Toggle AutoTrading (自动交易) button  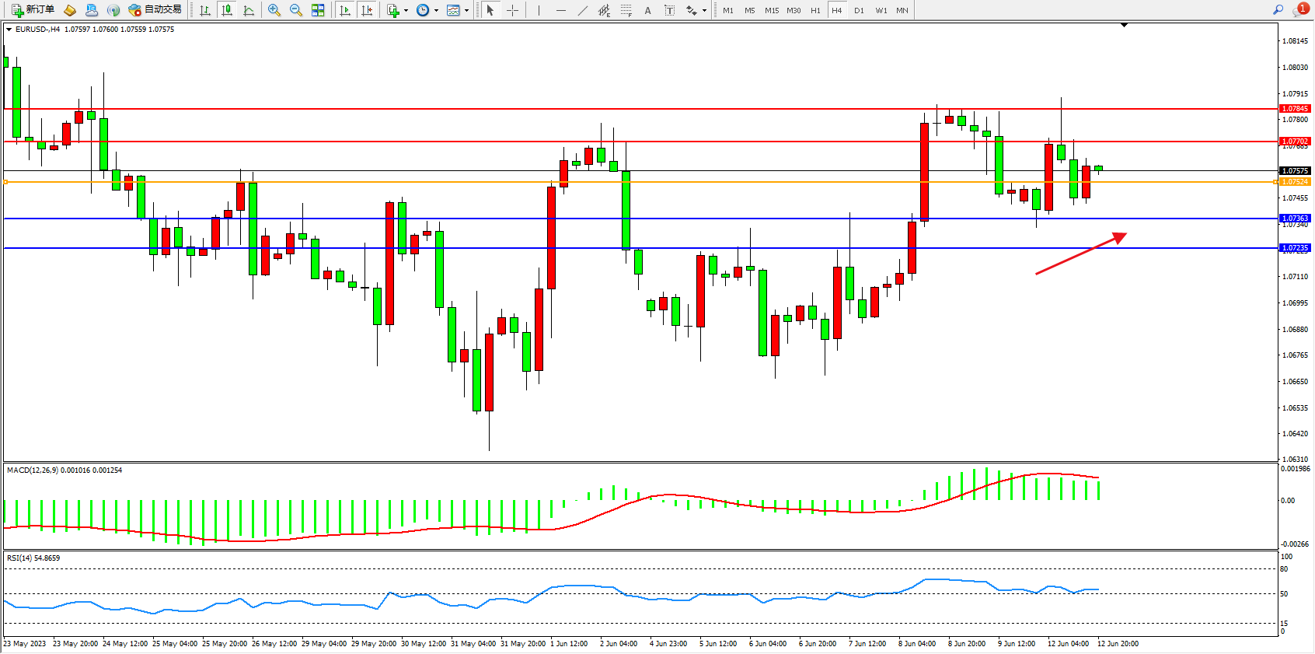(155, 10)
